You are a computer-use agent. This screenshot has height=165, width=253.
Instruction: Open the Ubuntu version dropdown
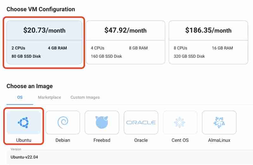pyautogui.click(x=126, y=157)
